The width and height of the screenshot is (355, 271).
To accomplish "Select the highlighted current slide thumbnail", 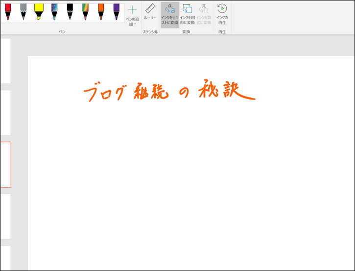I will tap(5, 165).
